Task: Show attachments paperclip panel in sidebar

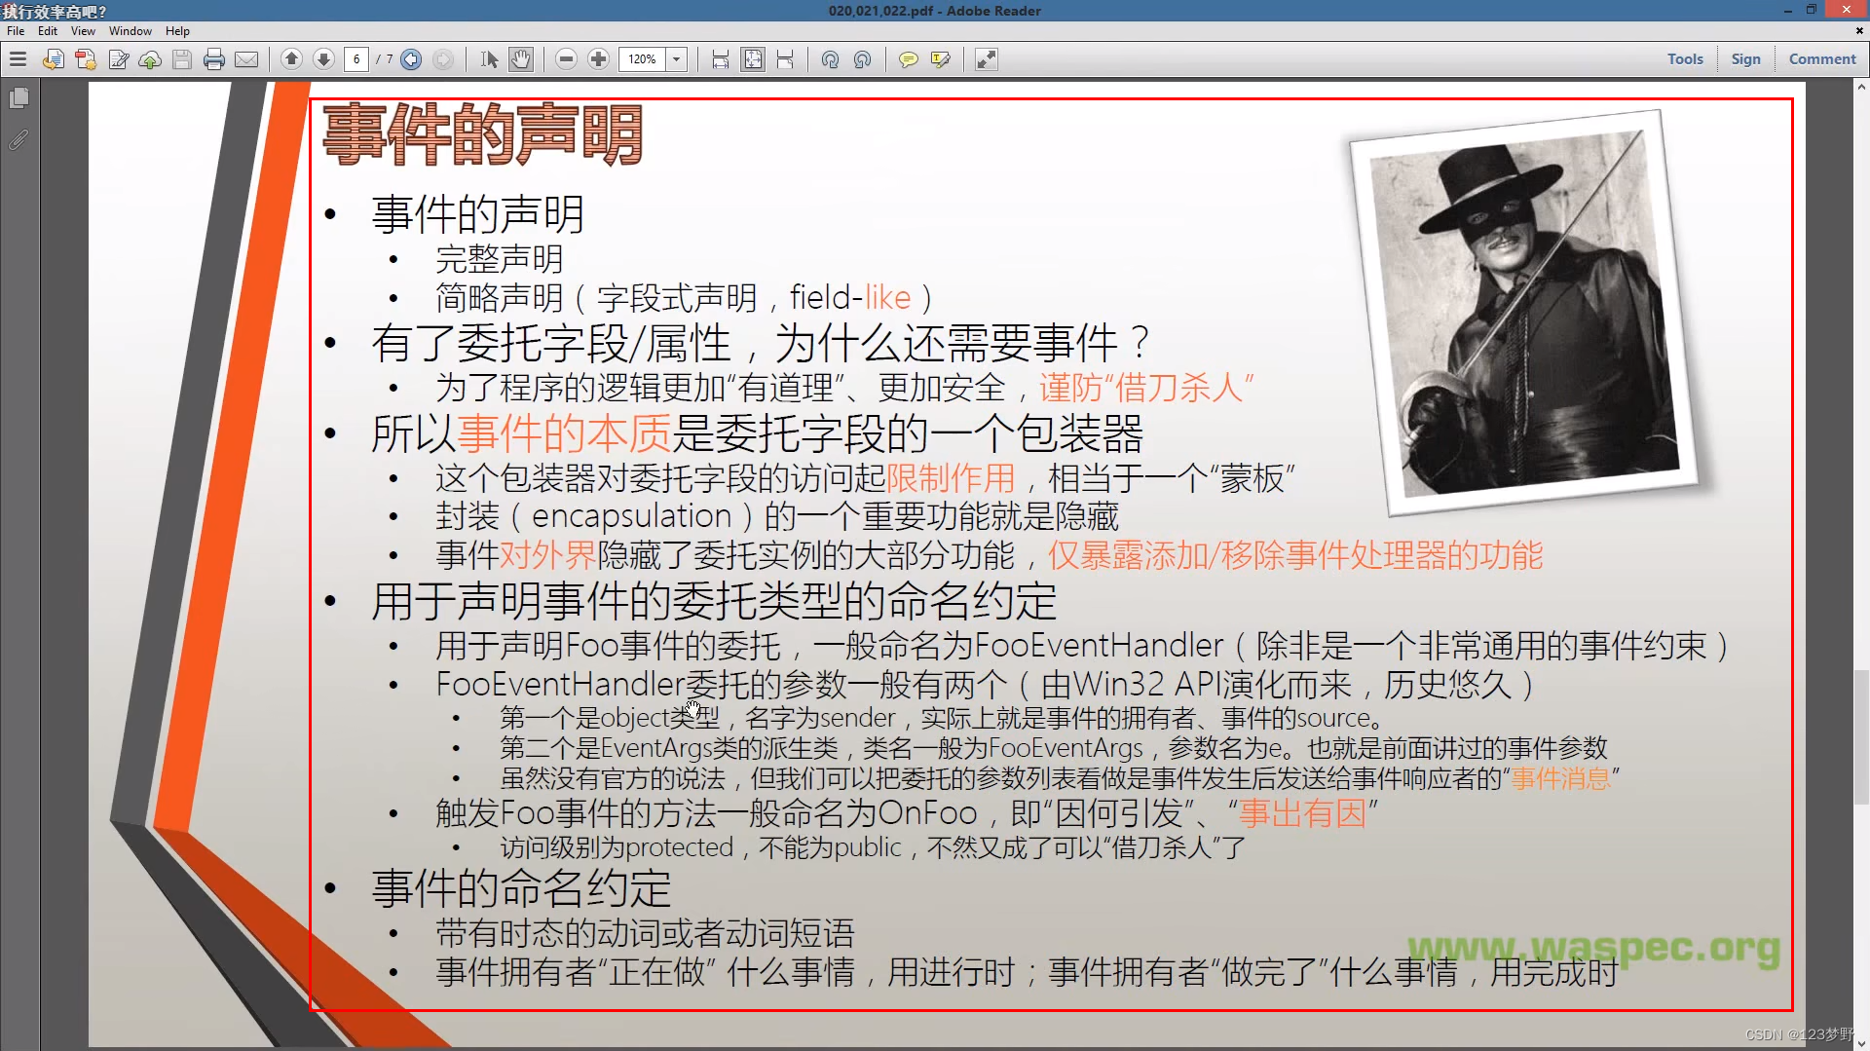Action: point(19,140)
